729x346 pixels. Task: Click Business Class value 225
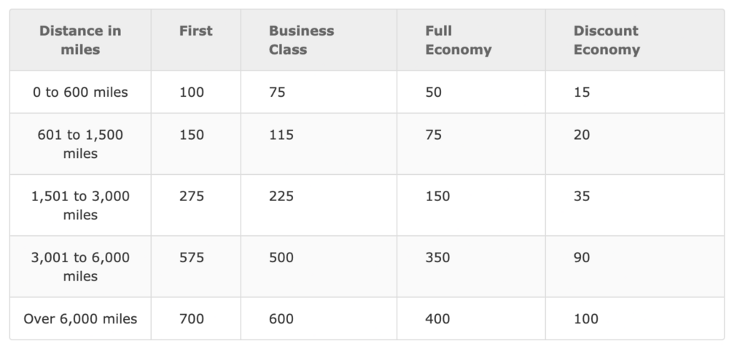click(281, 196)
